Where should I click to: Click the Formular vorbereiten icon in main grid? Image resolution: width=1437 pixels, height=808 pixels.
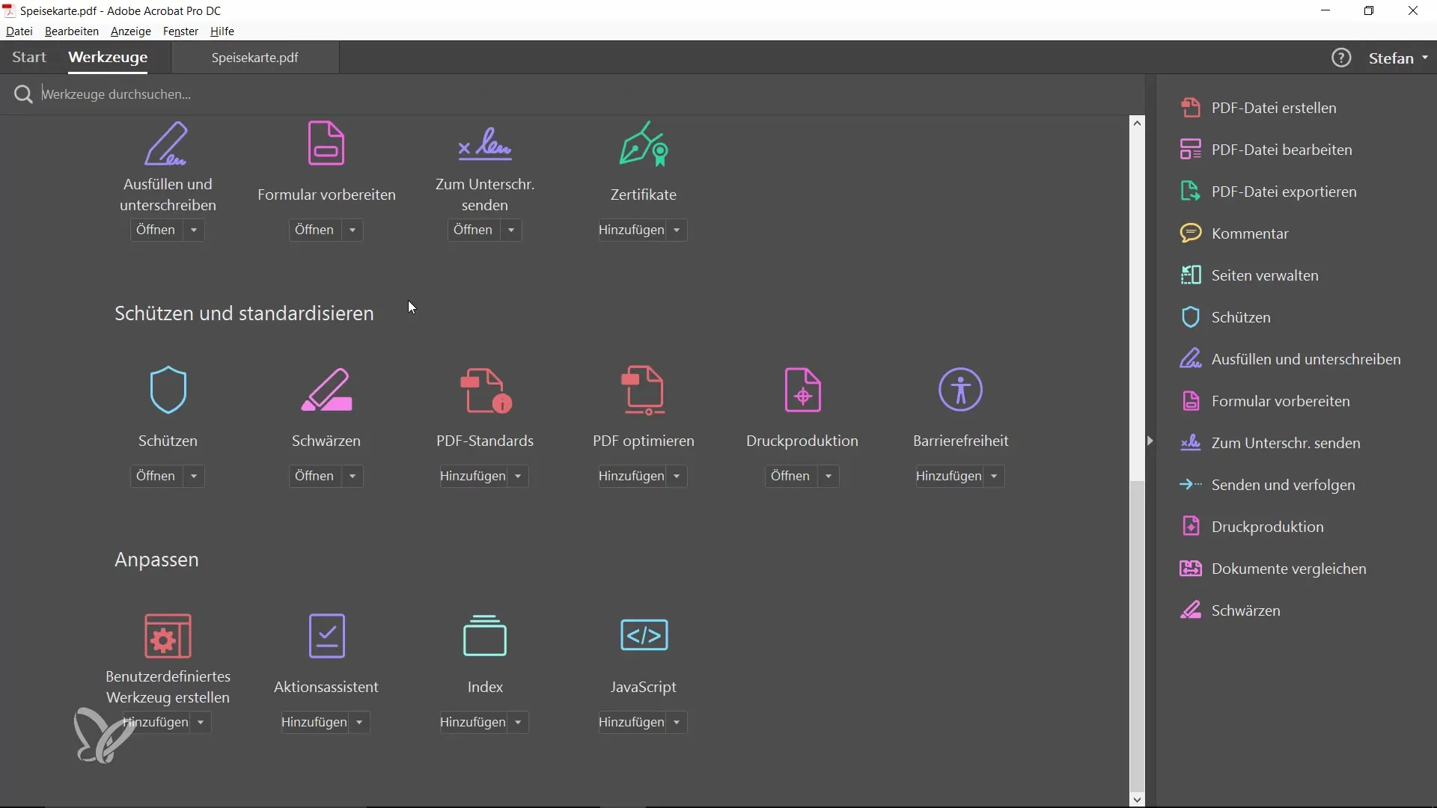(x=326, y=143)
